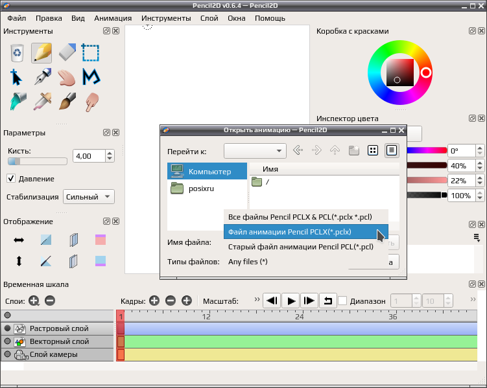
Task: Open the Слой menu
Action: (x=209, y=18)
